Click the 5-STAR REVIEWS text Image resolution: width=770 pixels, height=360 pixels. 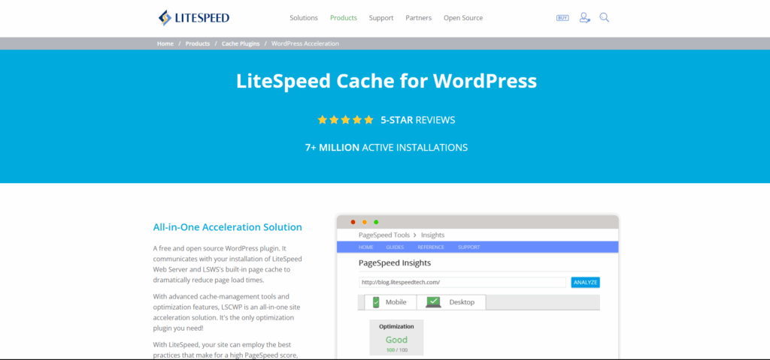tap(418, 120)
